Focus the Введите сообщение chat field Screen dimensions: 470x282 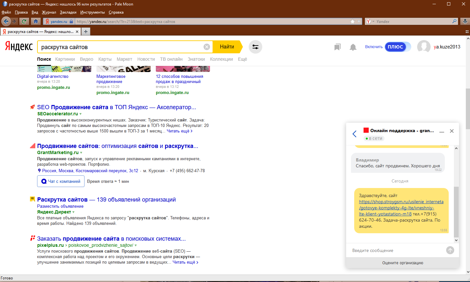[x=397, y=250]
